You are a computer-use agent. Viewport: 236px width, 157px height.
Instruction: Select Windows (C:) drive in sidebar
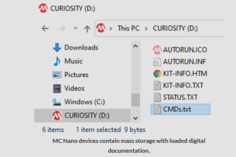[84, 102]
